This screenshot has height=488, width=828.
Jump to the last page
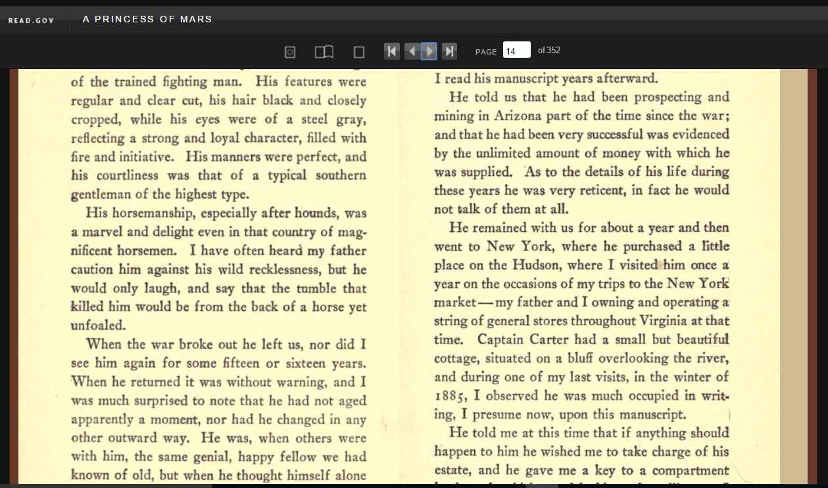(x=449, y=51)
